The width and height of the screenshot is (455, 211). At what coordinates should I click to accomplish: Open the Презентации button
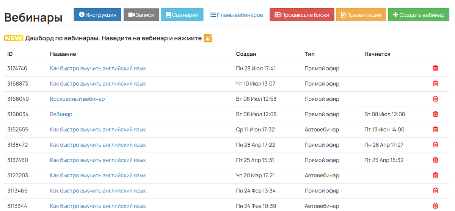361,15
